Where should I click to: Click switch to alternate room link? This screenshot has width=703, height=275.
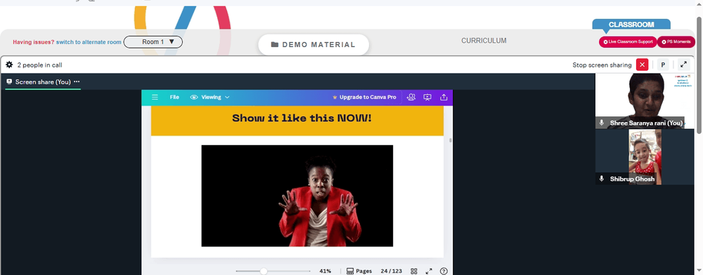click(89, 42)
